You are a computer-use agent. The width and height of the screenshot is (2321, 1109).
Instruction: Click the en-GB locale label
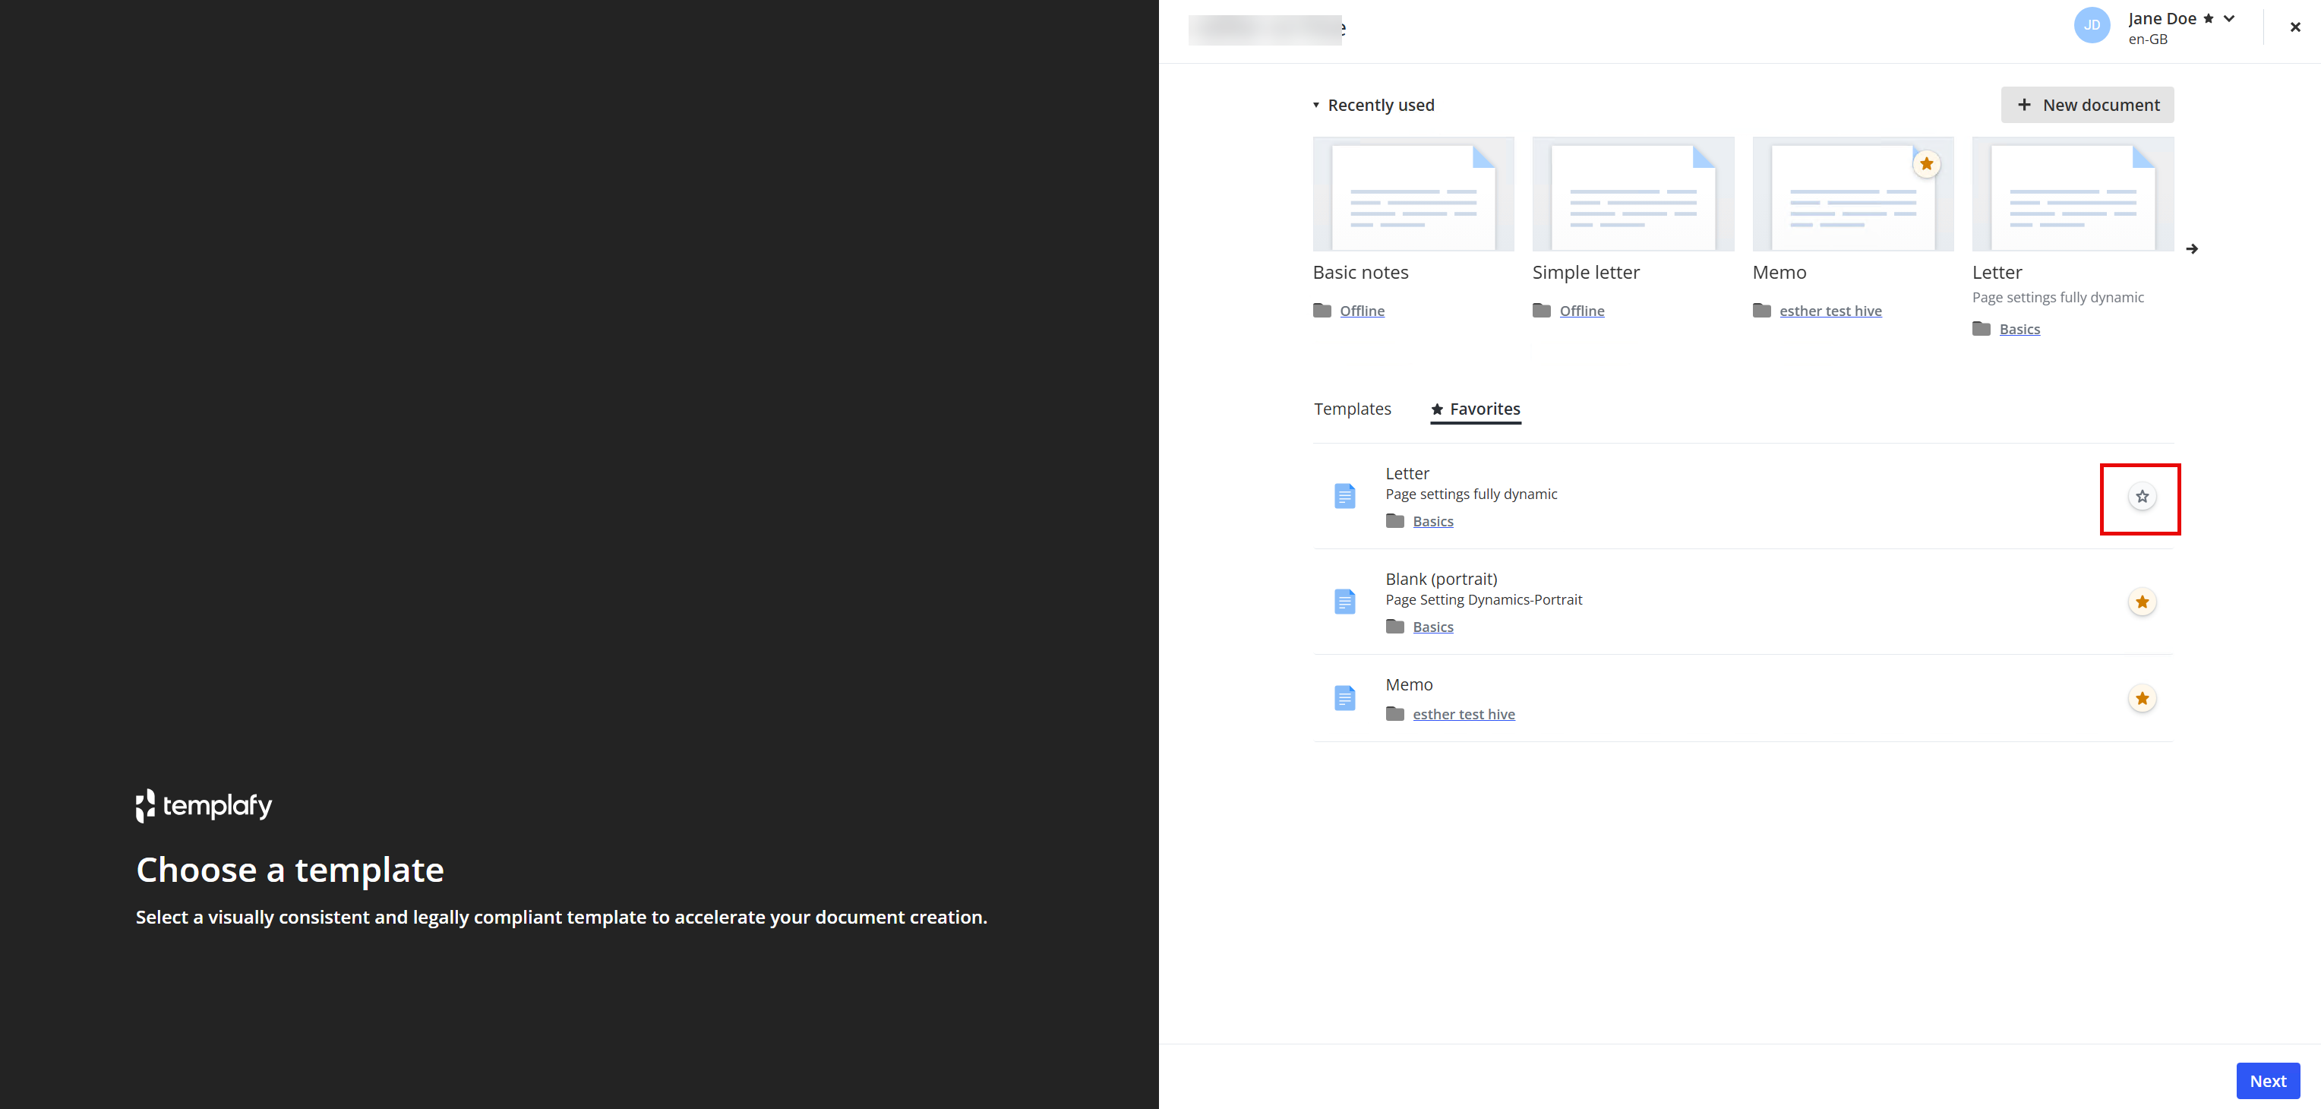[2148, 39]
